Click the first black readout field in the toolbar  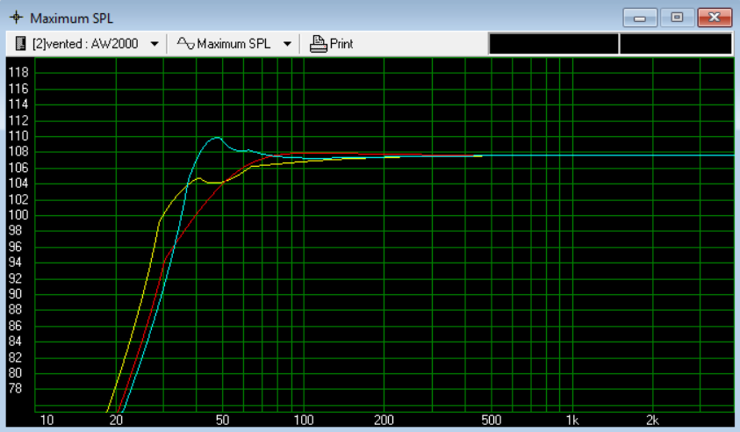pos(554,44)
